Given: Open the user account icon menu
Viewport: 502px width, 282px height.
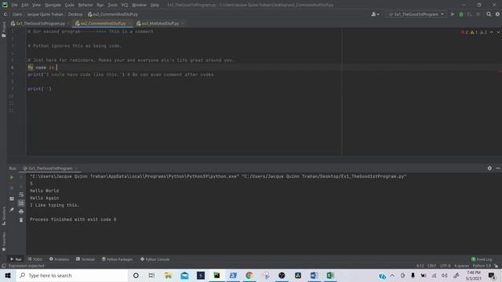Looking at the screenshot, I should tap(375, 14).
